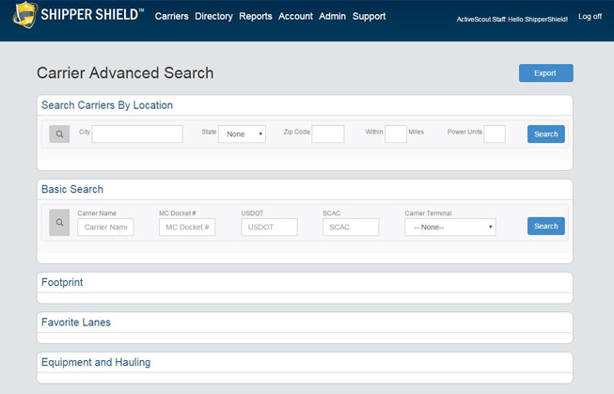Viewport: 614px width, 394px height.
Task: Click into the MC Docket # field
Action: pos(187,227)
